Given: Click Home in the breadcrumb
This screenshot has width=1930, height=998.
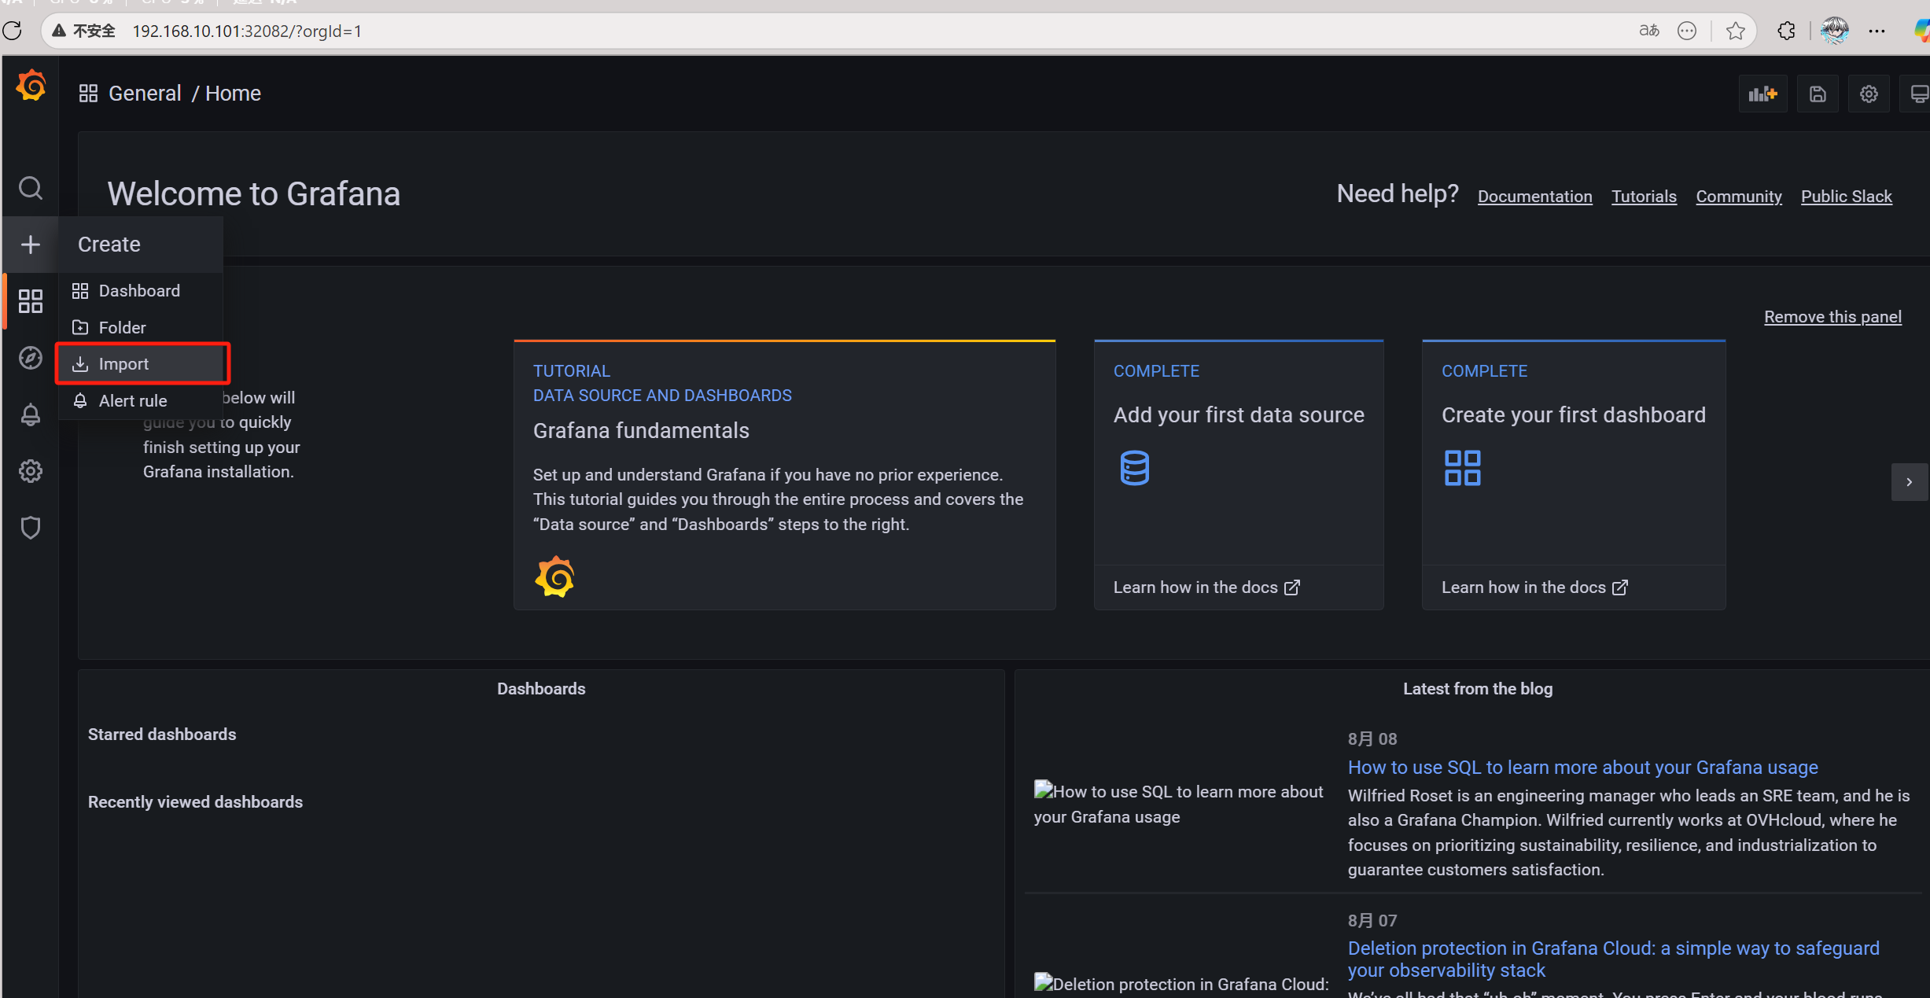Looking at the screenshot, I should coord(233,94).
